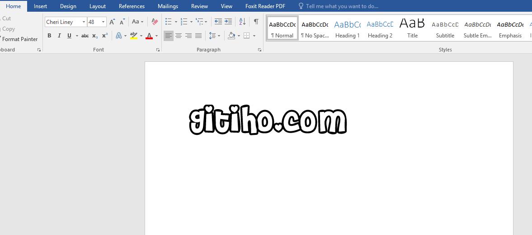This screenshot has width=532, height=235.
Task: Apply the Subtitle style
Action: click(x=445, y=28)
